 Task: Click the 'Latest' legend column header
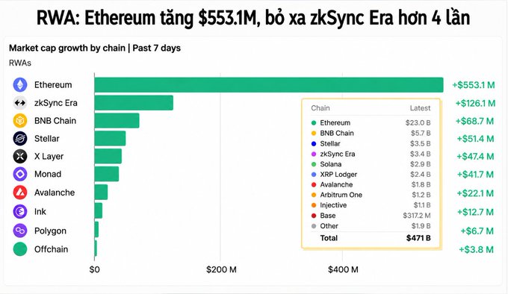click(420, 108)
